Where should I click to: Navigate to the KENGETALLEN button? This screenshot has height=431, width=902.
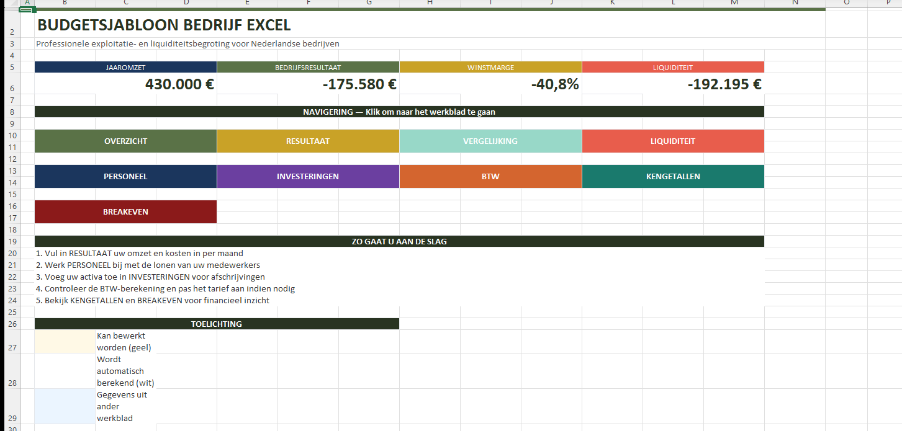point(673,177)
